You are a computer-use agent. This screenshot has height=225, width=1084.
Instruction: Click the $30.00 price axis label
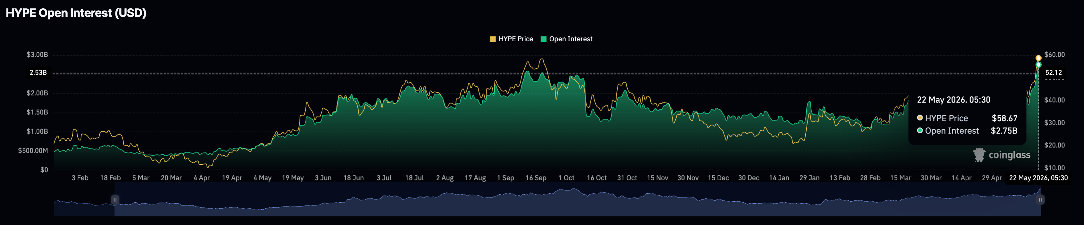pos(1054,123)
